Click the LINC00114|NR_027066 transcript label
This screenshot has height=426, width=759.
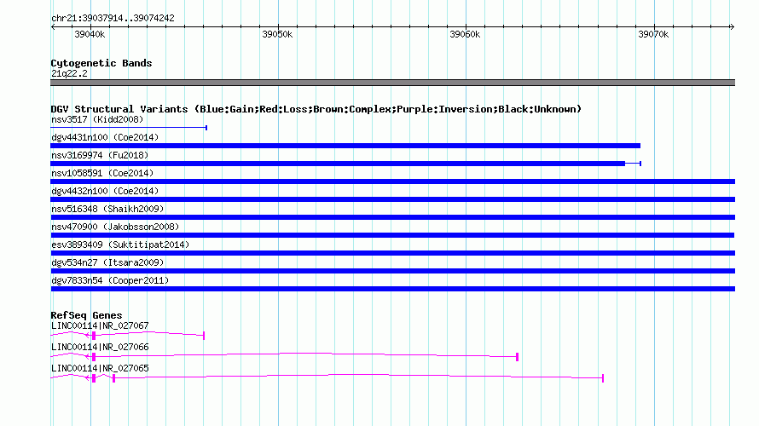[100, 347]
